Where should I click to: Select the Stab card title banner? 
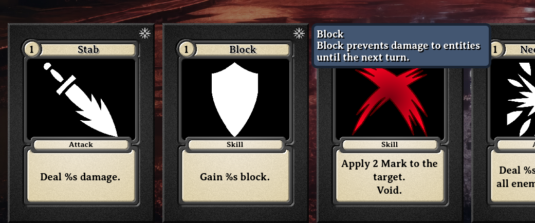click(88, 49)
